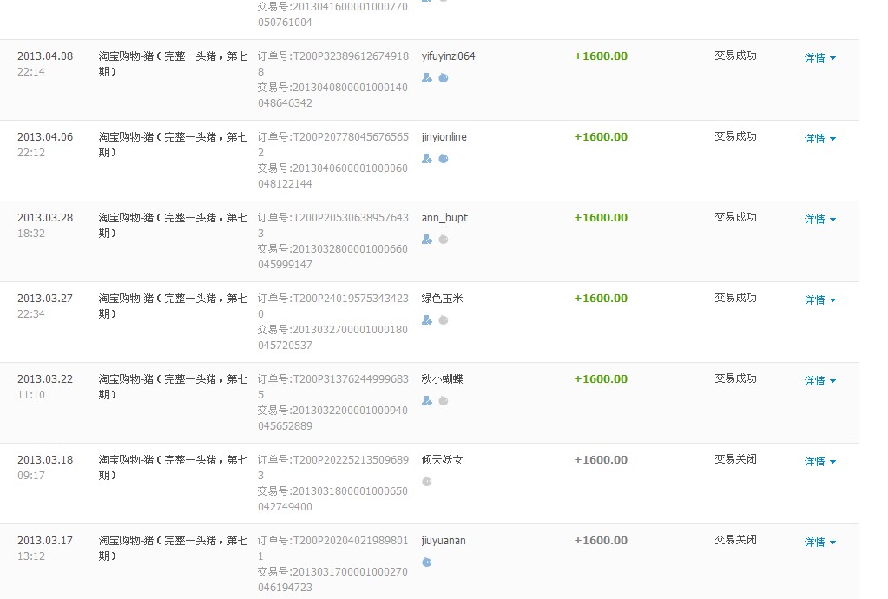The height and width of the screenshot is (599, 888).
Task: Show 详情 for the 2013.03.18 closed transaction
Action: click(x=819, y=462)
